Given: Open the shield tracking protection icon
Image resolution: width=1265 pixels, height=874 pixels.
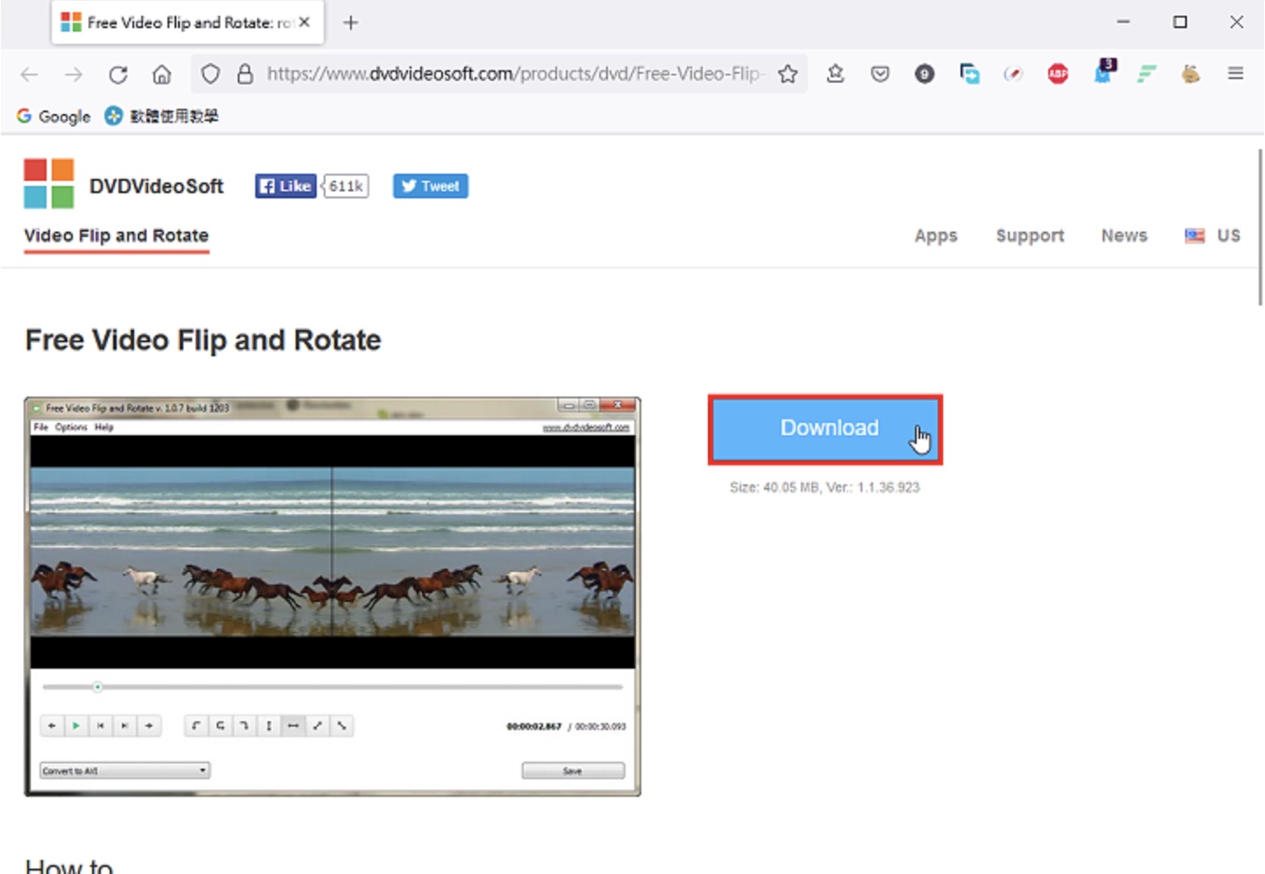Looking at the screenshot, I should [211, 74].
